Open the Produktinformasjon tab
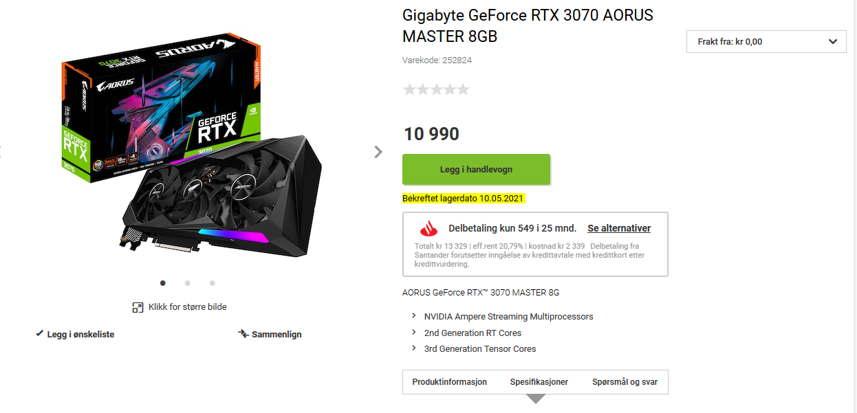Image resolution: width=857 pixels, height=413 pixels. coord(450,382)
